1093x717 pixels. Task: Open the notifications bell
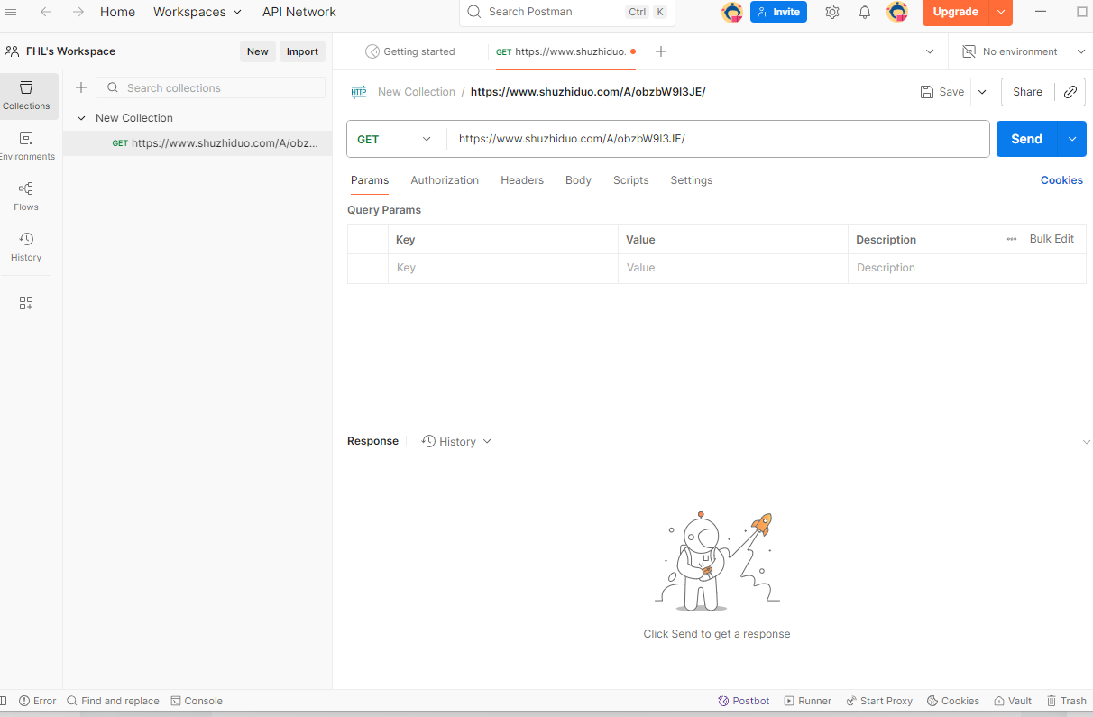865,12
